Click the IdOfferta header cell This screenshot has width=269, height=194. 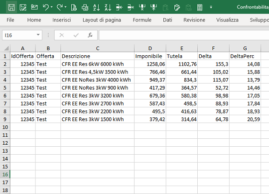23,56
